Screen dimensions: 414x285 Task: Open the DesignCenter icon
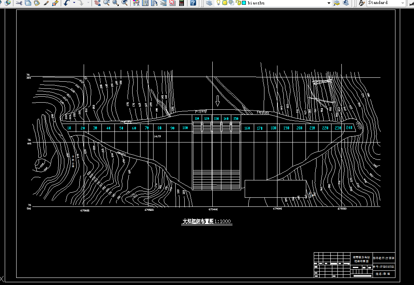(145, 3)
